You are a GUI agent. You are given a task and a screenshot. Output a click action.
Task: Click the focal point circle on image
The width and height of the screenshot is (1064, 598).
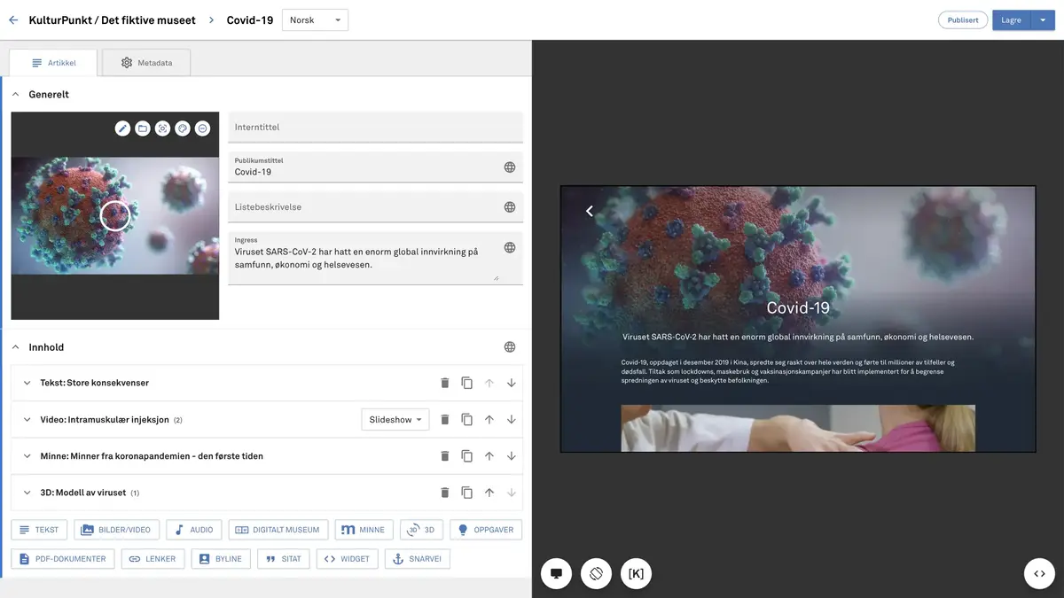click(115, 215)
